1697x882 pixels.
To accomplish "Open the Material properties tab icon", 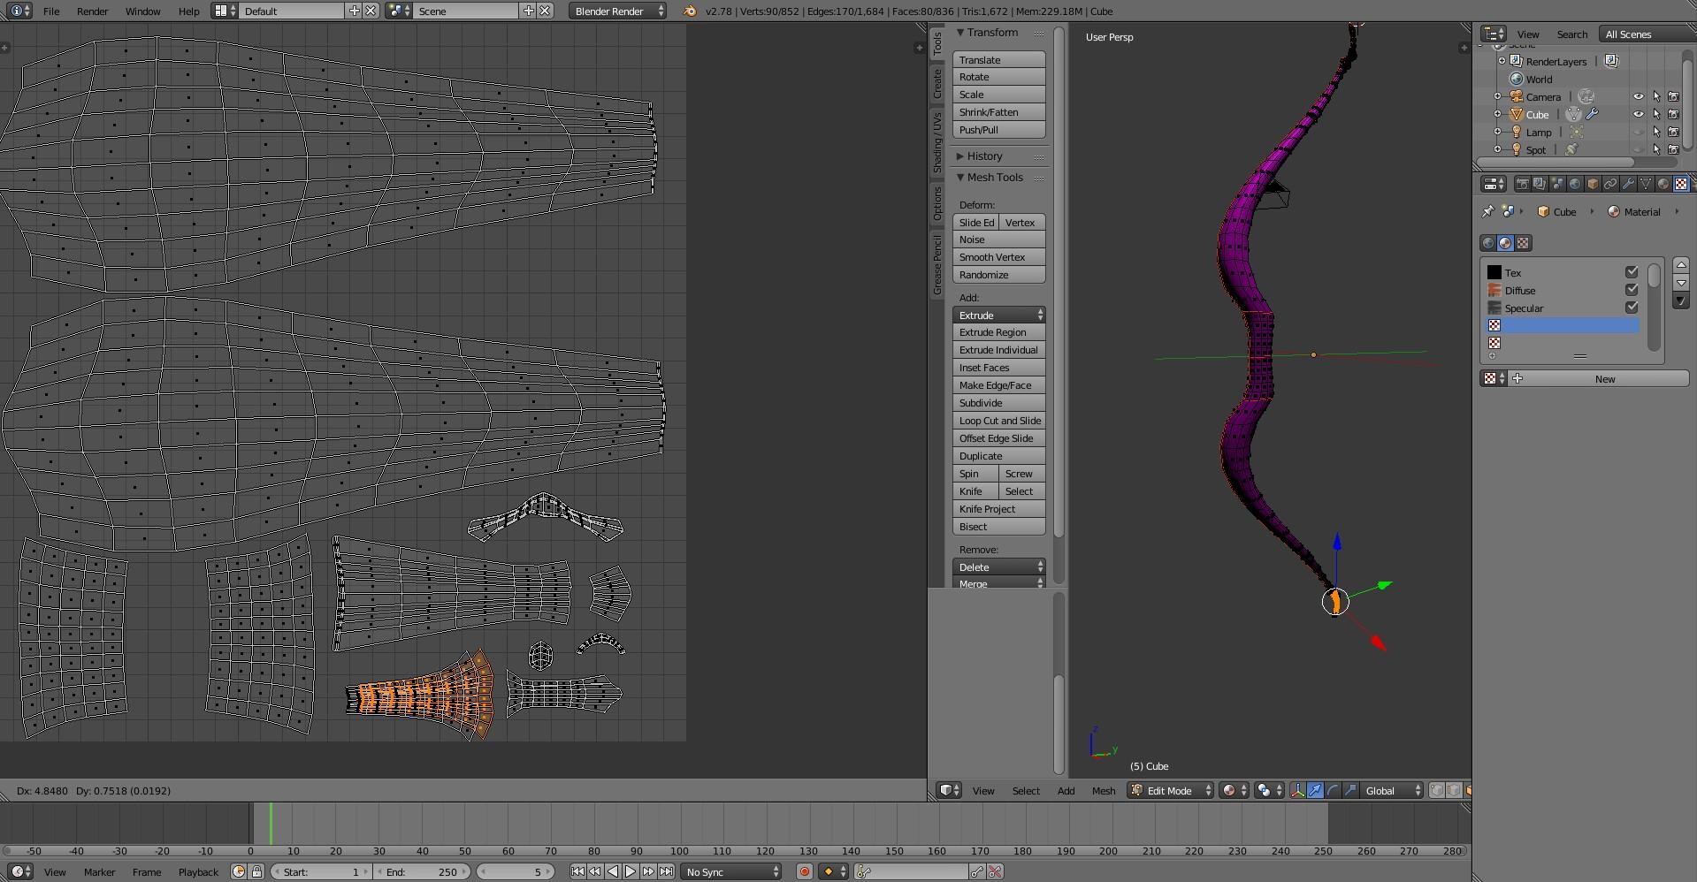I will 1663,184.
